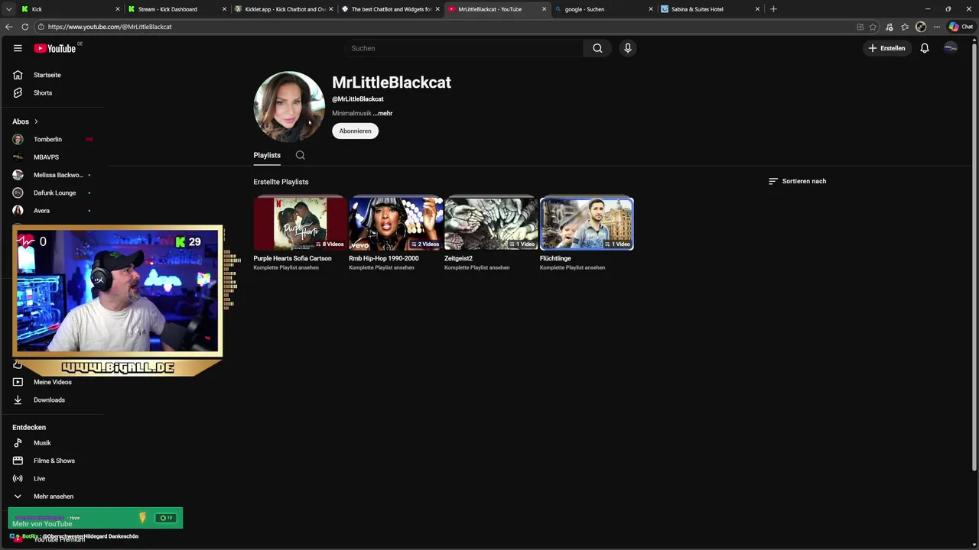Search within channel using magnifier icon
Screen dimensions: 979x550
301,155
